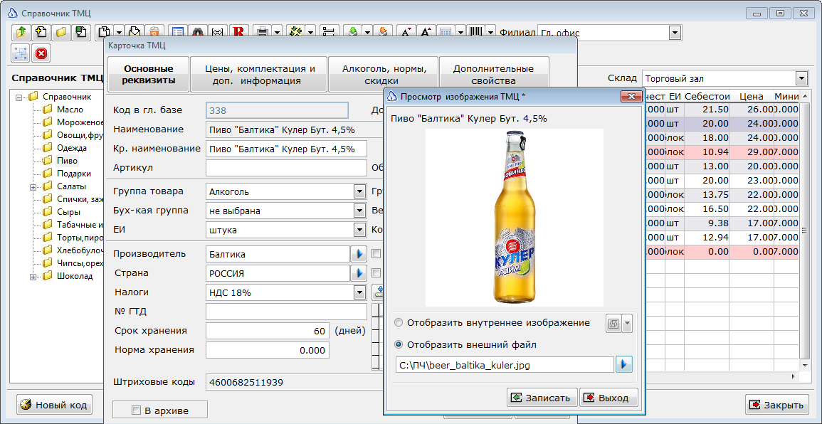The height and width of the screenshot is (424, 822).
Task: Open the Основные реквизиты tab
Action: pos(148,75)
